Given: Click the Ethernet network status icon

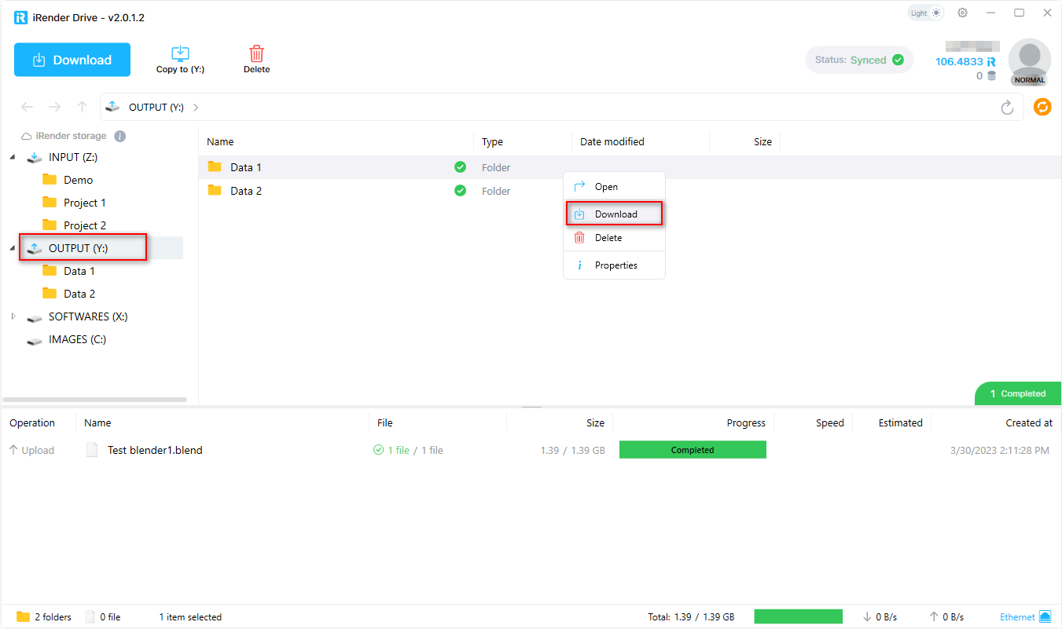Looking at the screenshot, I should (1045, 616).
